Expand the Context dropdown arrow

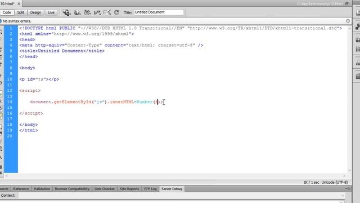pyautogui.click(x=343, y=196)
